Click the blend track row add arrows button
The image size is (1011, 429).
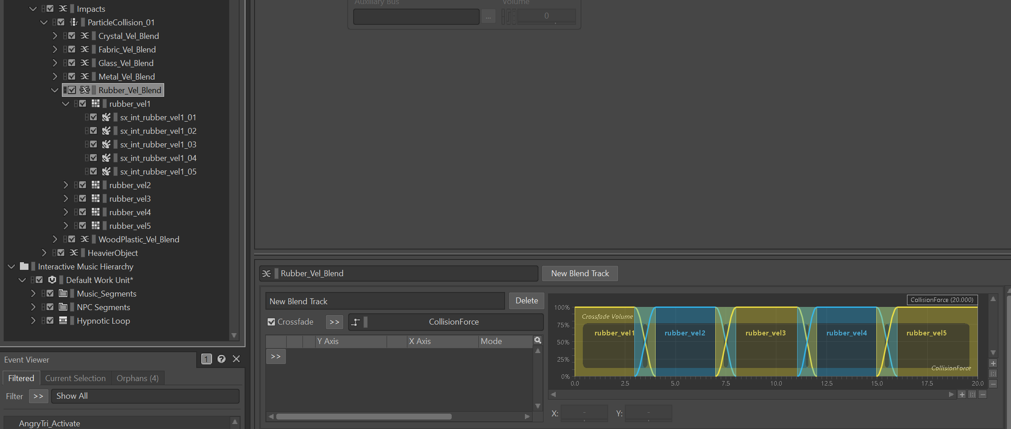pos(276,356)
